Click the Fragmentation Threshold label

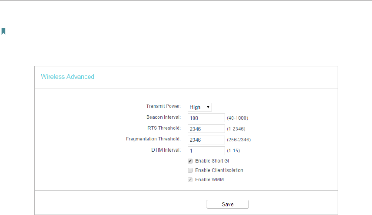[x=153, y=139]
